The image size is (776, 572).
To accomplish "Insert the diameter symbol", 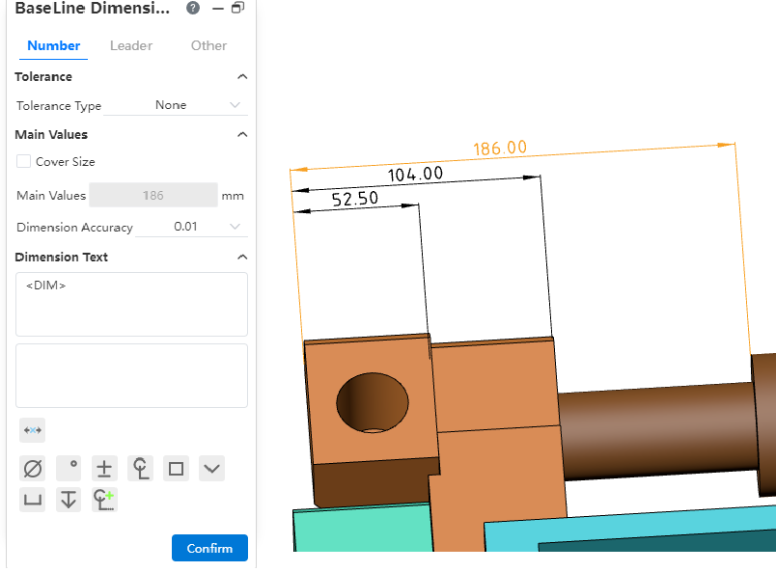I will (33, 468).
